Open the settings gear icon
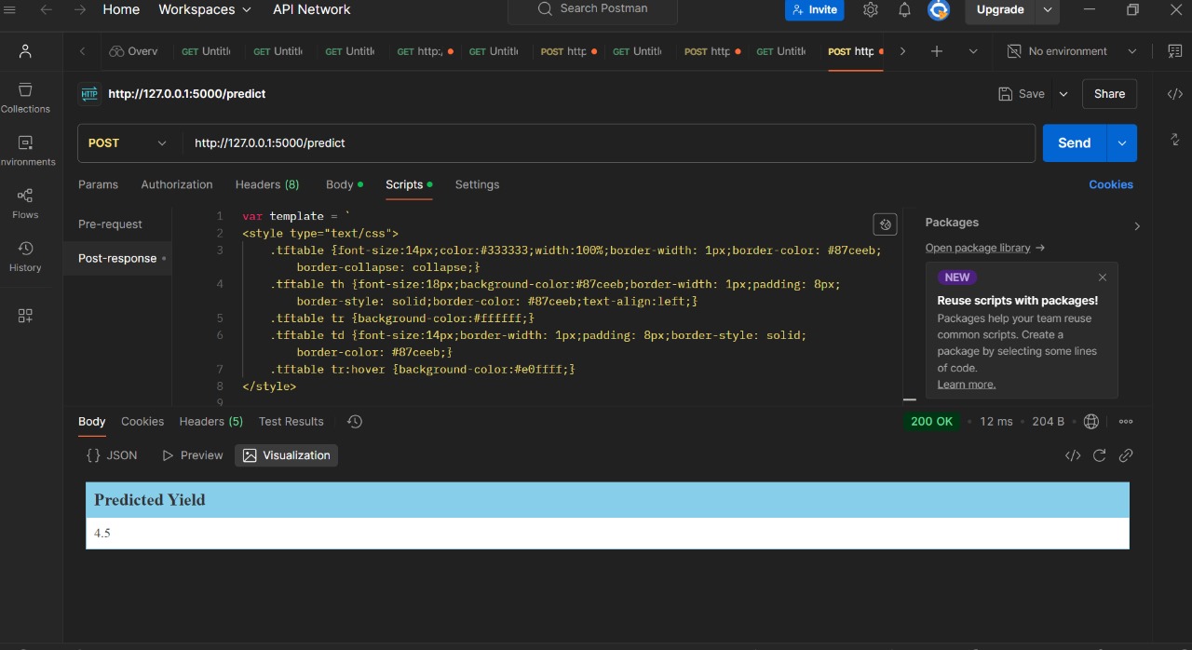 click(871, 10)
